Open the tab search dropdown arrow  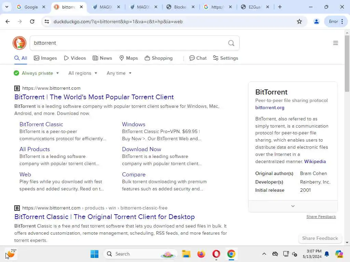(7, 7)
